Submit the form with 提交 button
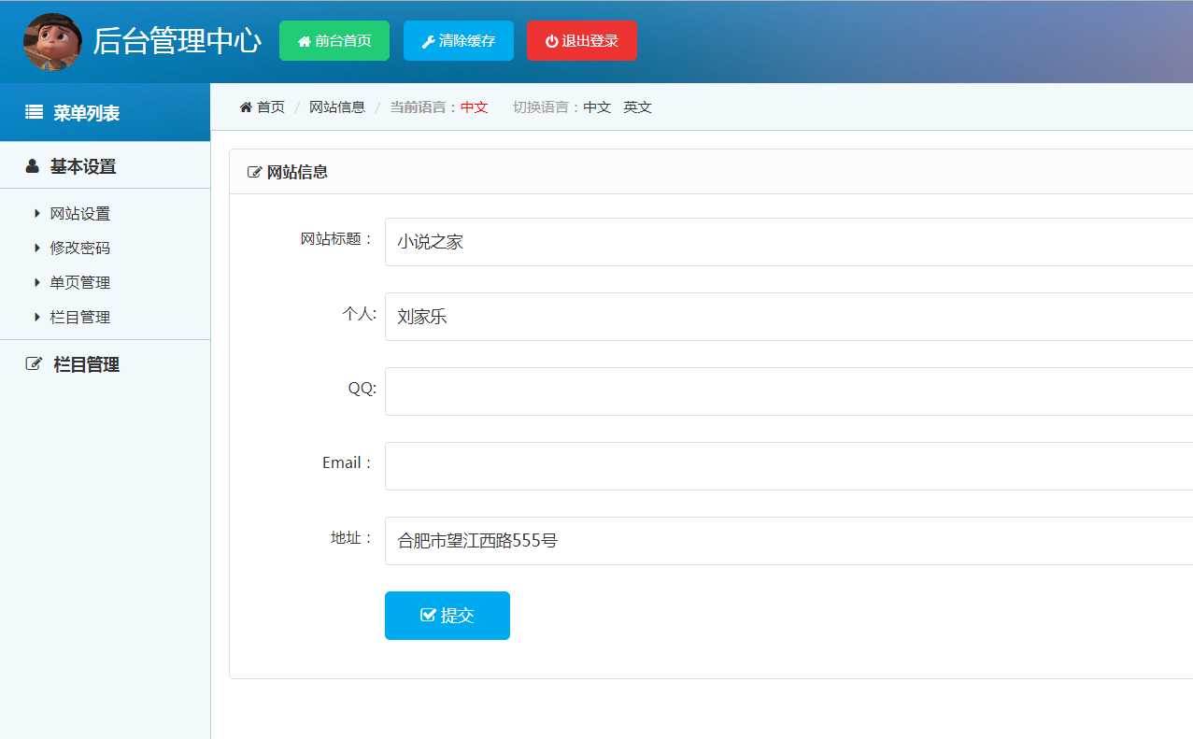Viewport: 1193px width, 739px height. tap(447, 616)
